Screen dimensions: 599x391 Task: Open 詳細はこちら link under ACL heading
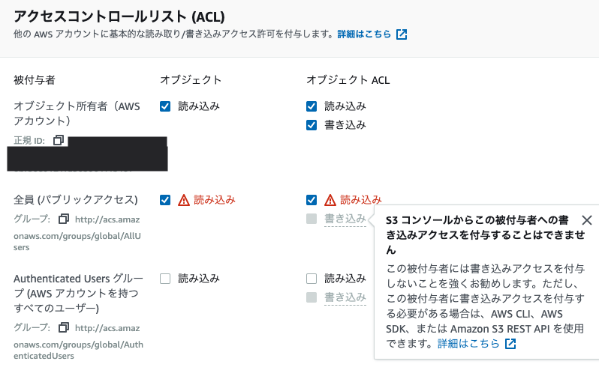(x=364, y=34)
